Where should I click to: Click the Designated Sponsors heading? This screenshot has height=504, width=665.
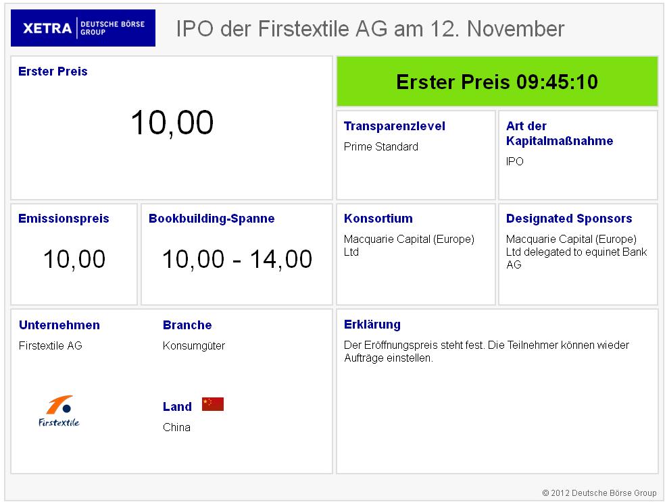click(x=568, y=219)
